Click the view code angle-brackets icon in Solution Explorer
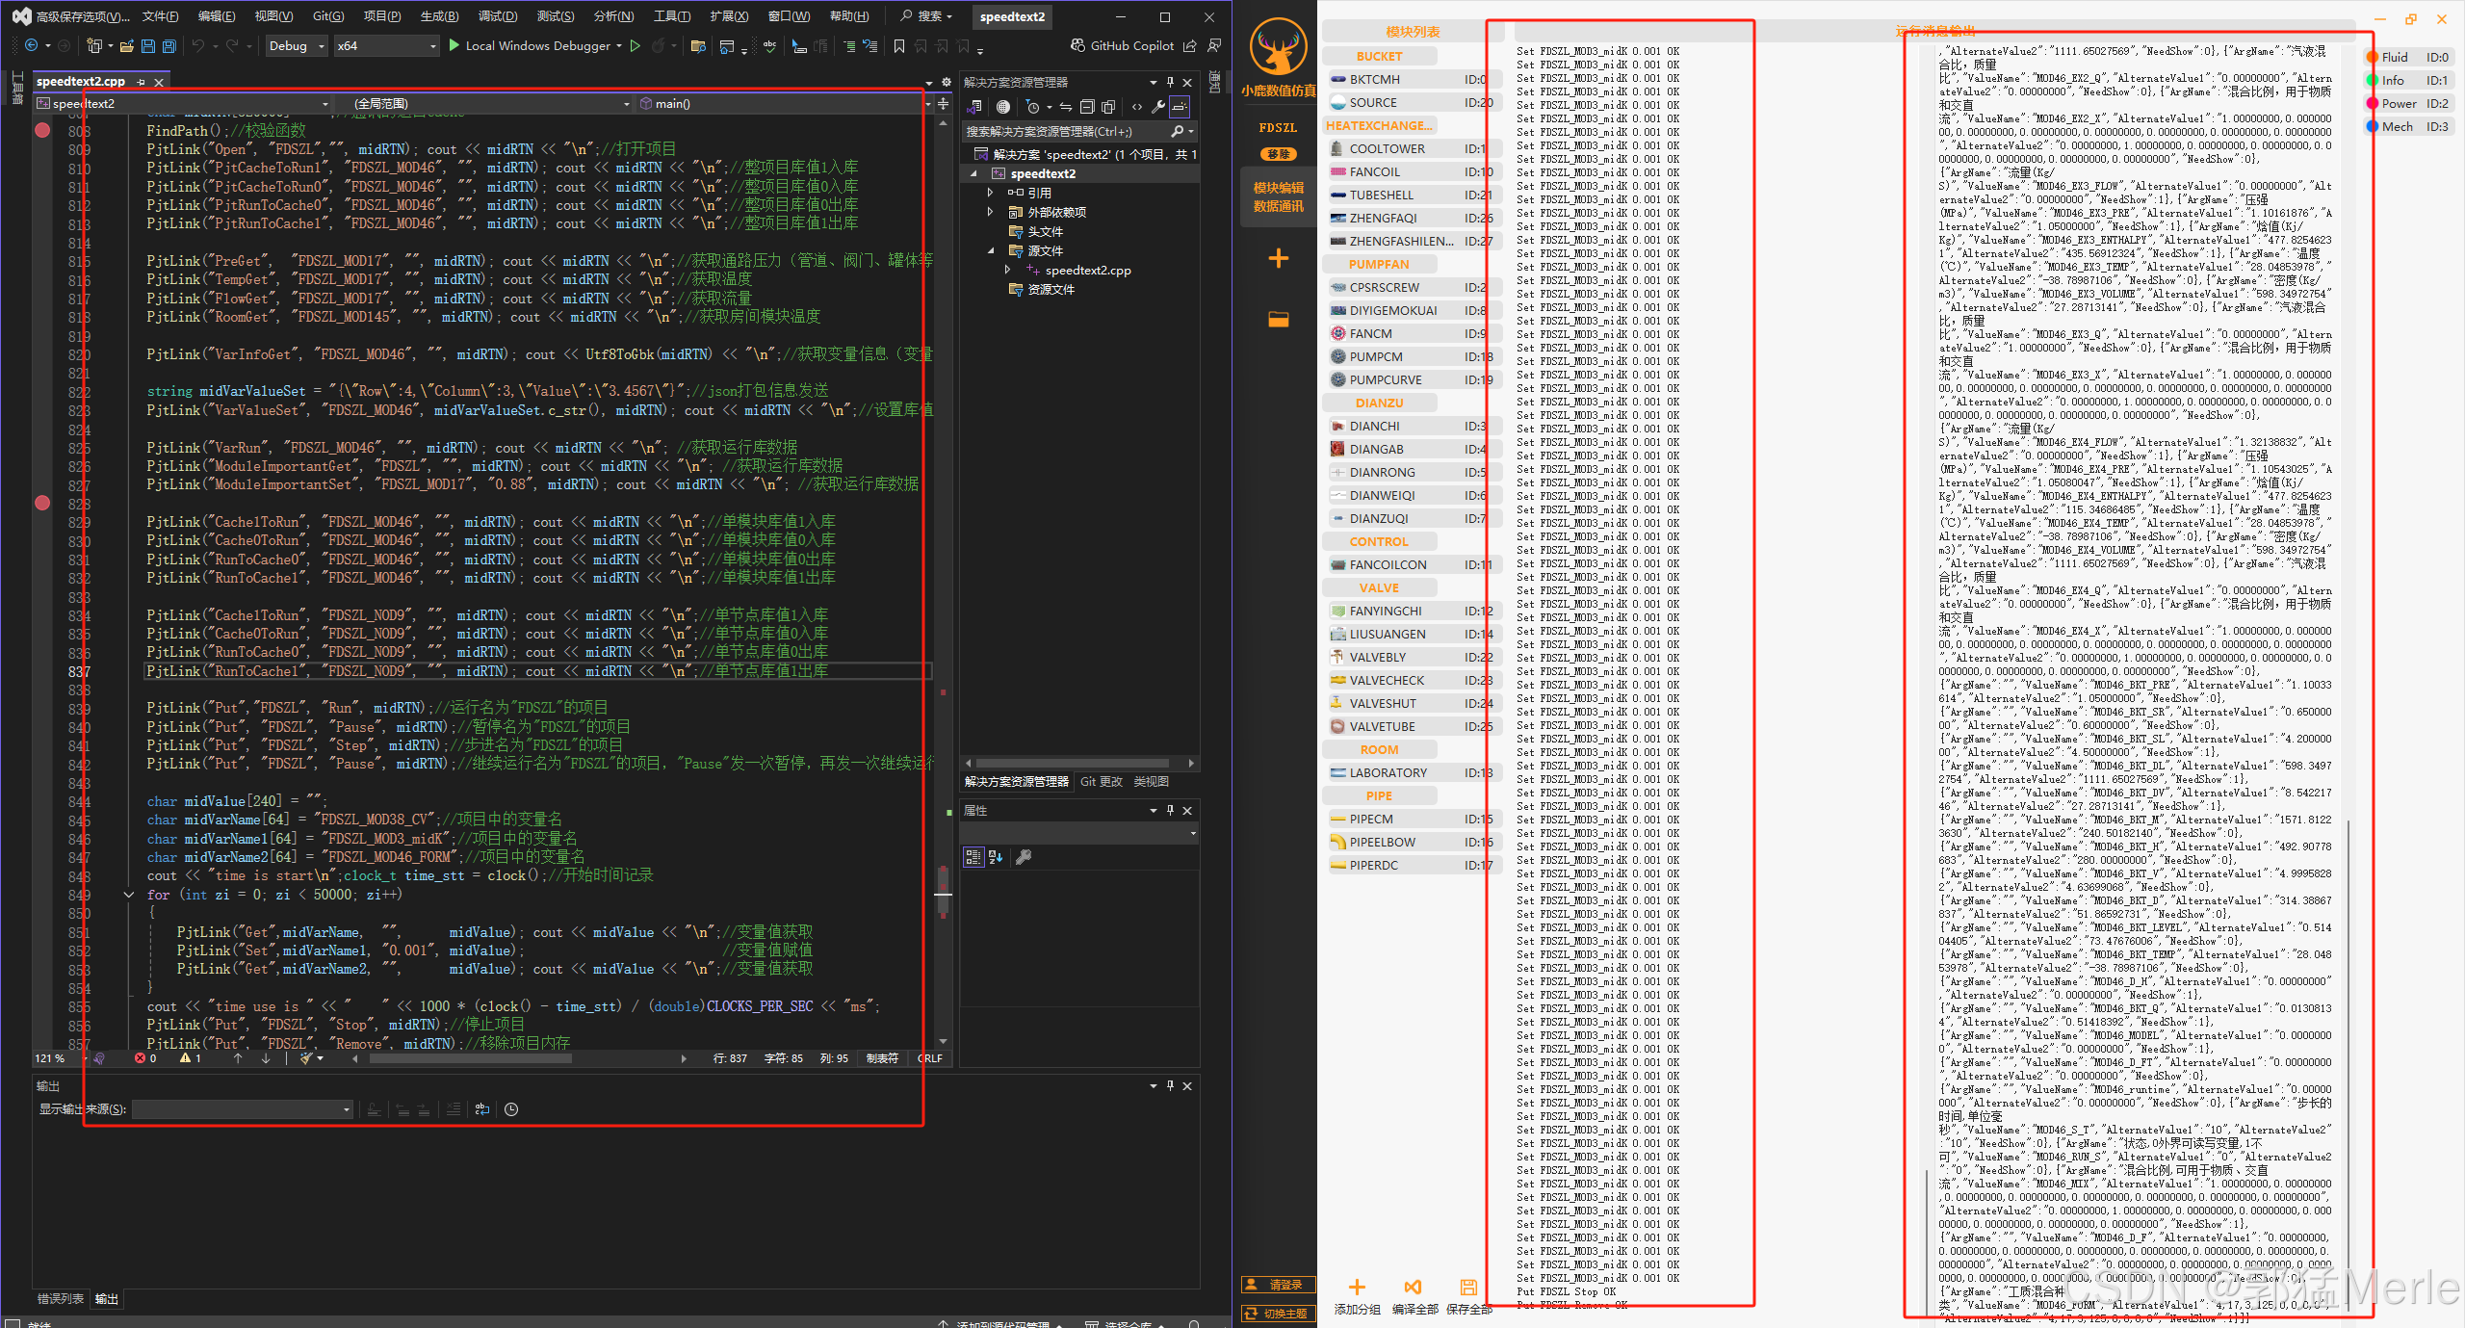Image resolution: width=2465 pixels, height=1328 pixels. coord(1137,107)
